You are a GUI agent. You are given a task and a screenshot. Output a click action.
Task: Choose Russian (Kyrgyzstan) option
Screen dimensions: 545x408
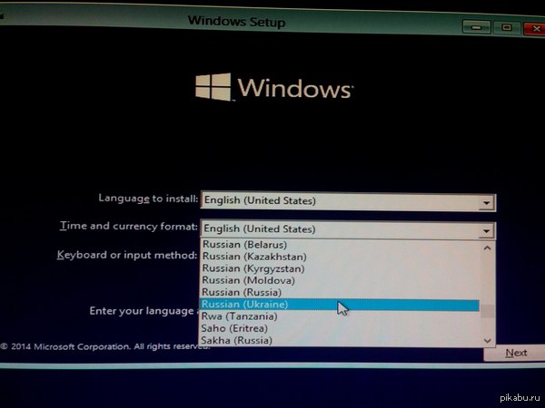[x=341, y=268]
